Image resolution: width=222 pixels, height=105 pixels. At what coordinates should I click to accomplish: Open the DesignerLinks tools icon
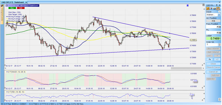pyautogui.click(x=2, y=6)
